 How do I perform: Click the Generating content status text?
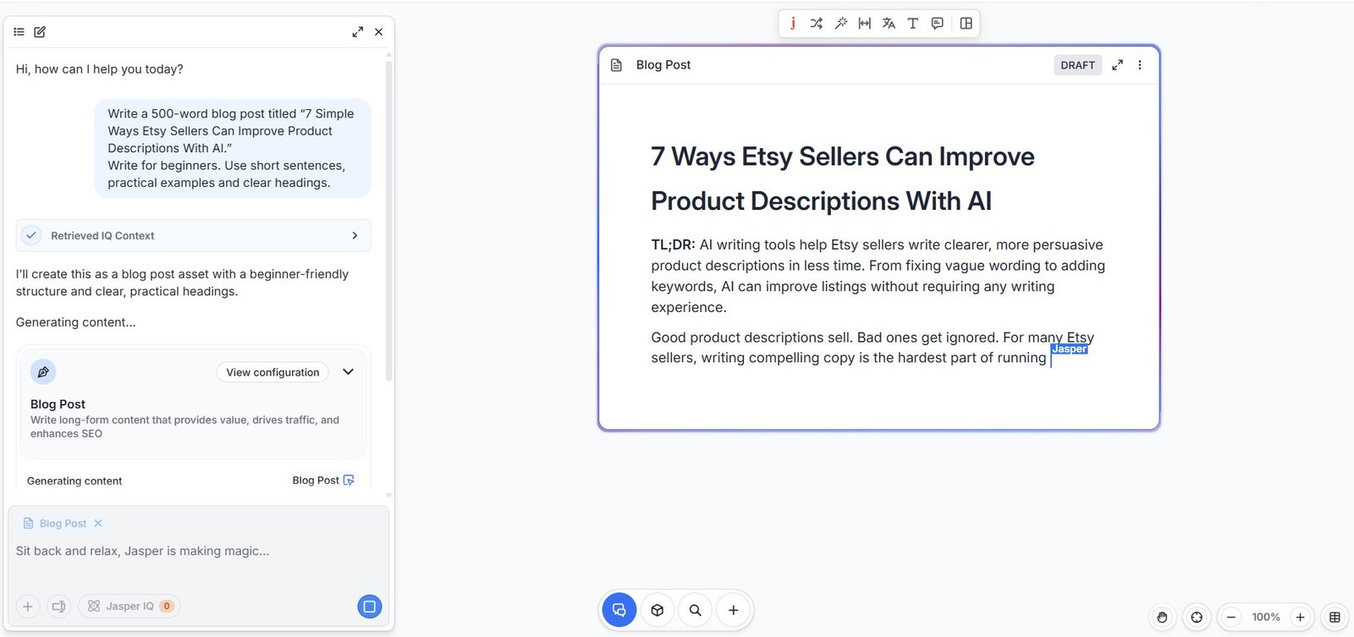[74, 481]
